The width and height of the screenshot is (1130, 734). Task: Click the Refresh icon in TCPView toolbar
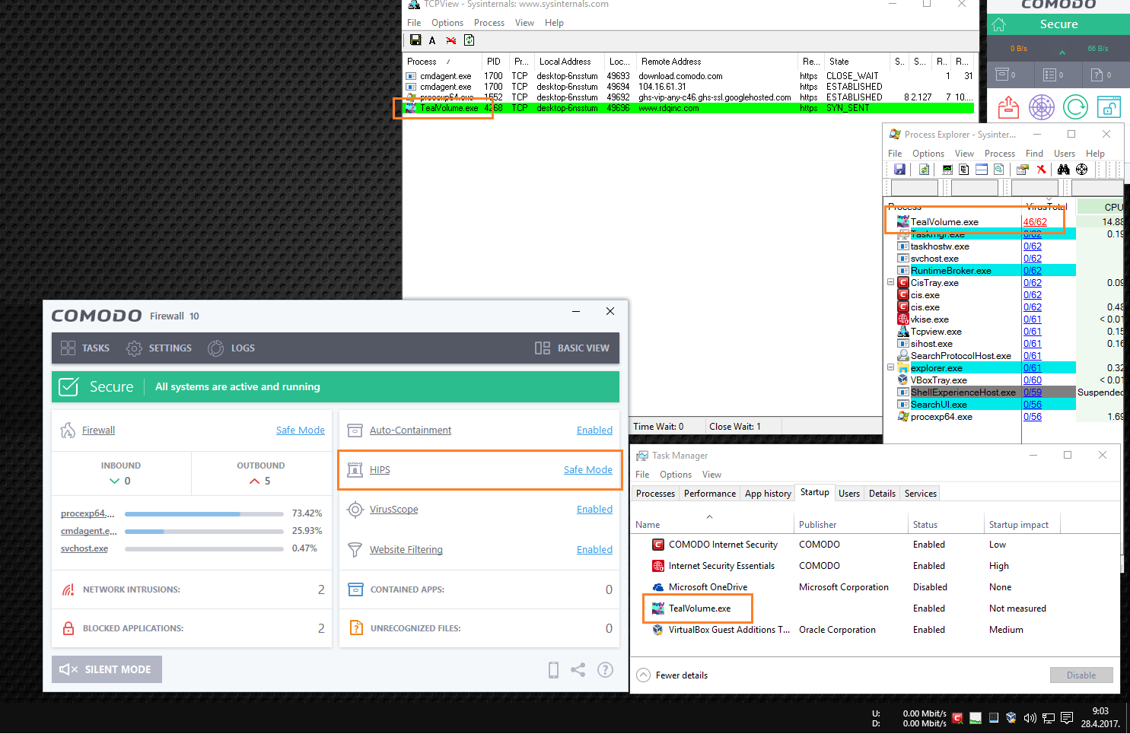(470, 40)
